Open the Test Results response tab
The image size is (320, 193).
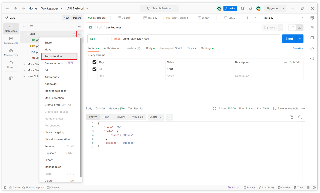click(x=136, y=108)
